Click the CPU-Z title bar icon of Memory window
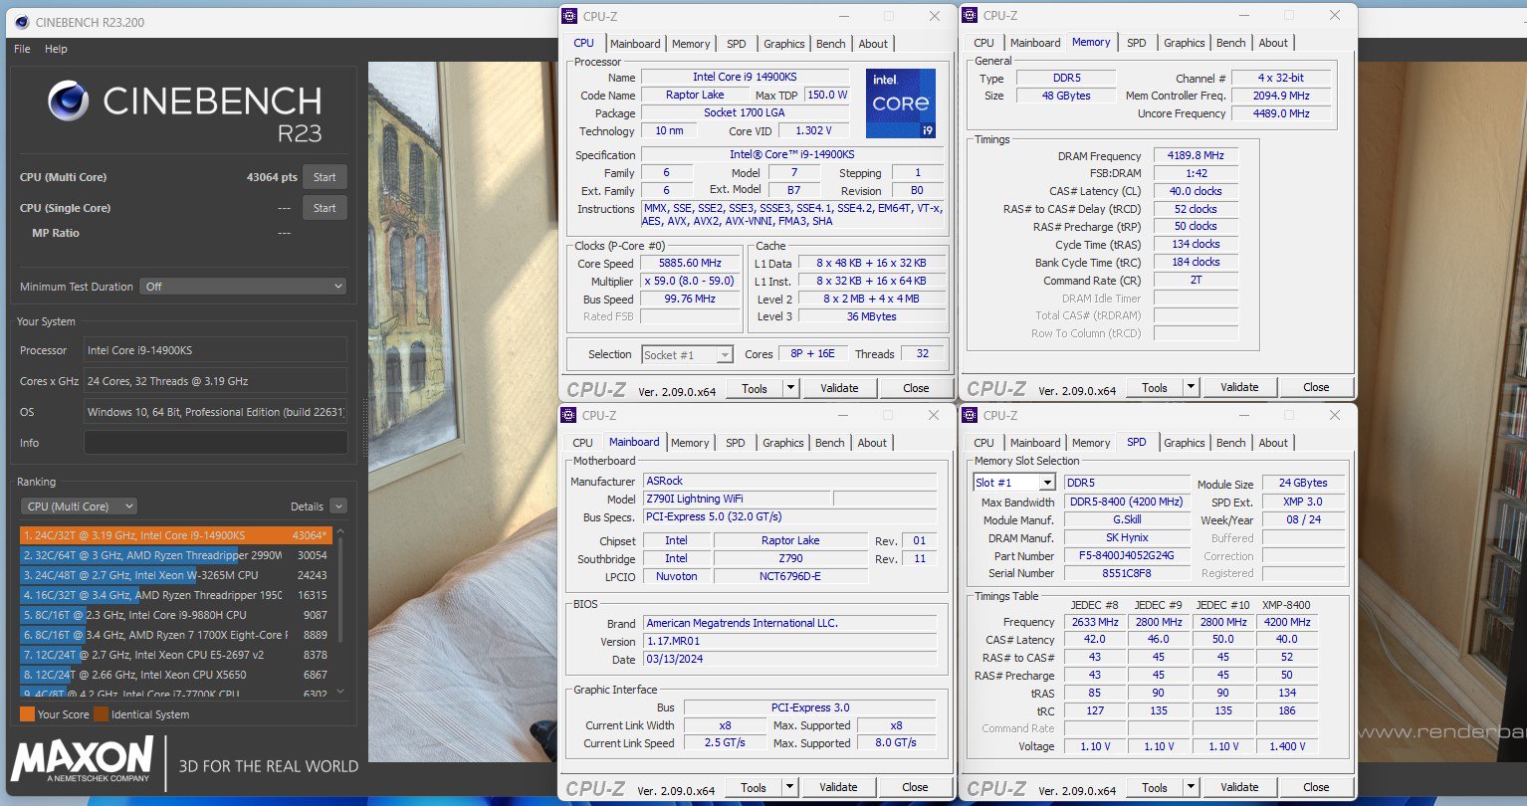The height and width of the screenshot is (806, 1527). pos(968,15)
